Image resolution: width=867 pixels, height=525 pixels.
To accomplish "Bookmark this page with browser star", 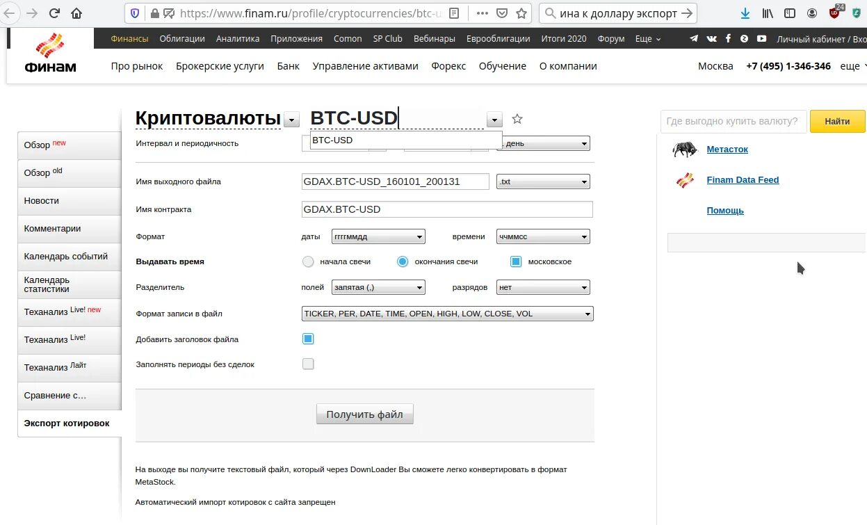I will pyautogui.click(x=521, y=13).
